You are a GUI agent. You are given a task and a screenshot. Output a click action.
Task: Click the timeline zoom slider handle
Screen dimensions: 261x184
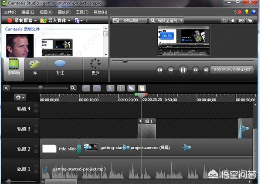pos(41,88)
